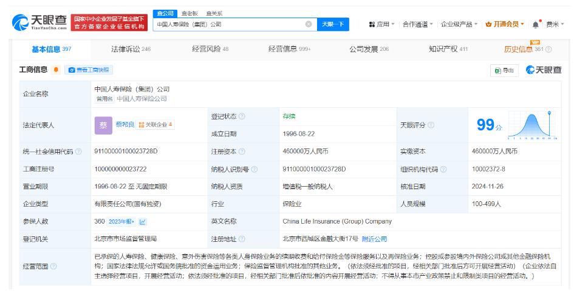Click the 99分 score value
This screenshot has height=294, width=574.
pos(489,125)
